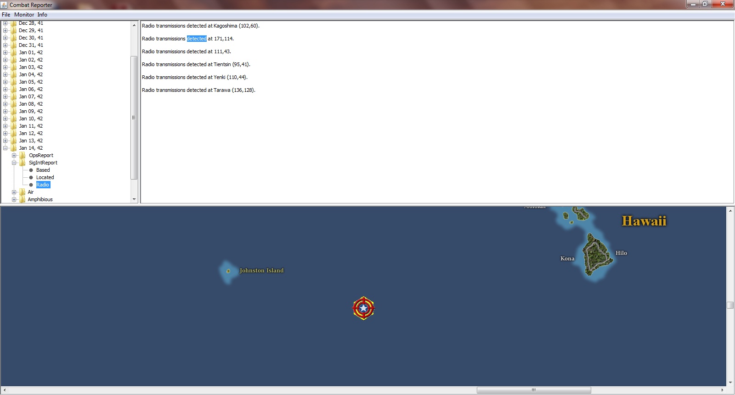Collapse the SigIntReport folder node
The image size is (735, 395).
14,163
